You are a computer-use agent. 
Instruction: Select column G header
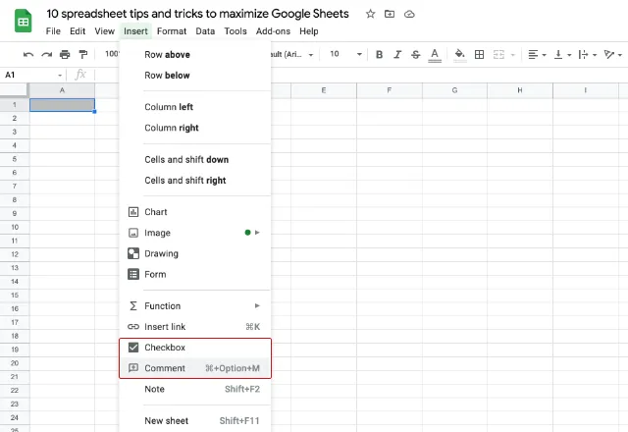tap(454, 90)
